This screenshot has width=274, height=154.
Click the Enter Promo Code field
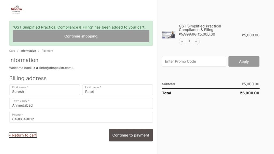194,61
